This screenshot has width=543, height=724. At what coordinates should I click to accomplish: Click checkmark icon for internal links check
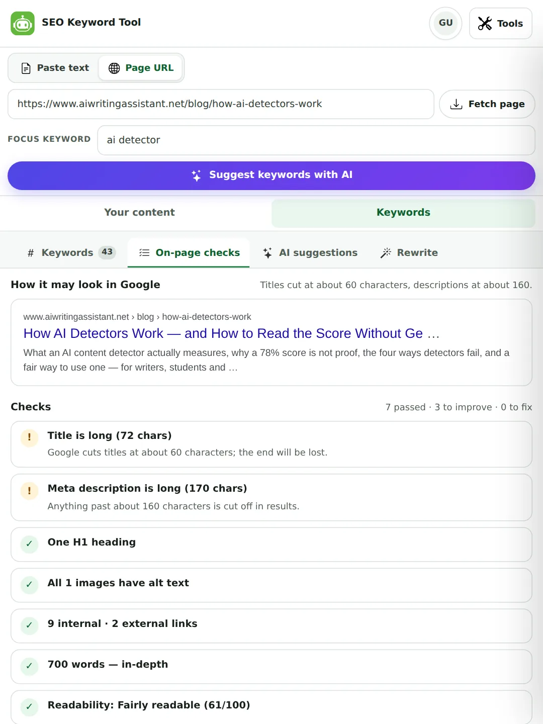pyautogui.click(x=29, y=625)
